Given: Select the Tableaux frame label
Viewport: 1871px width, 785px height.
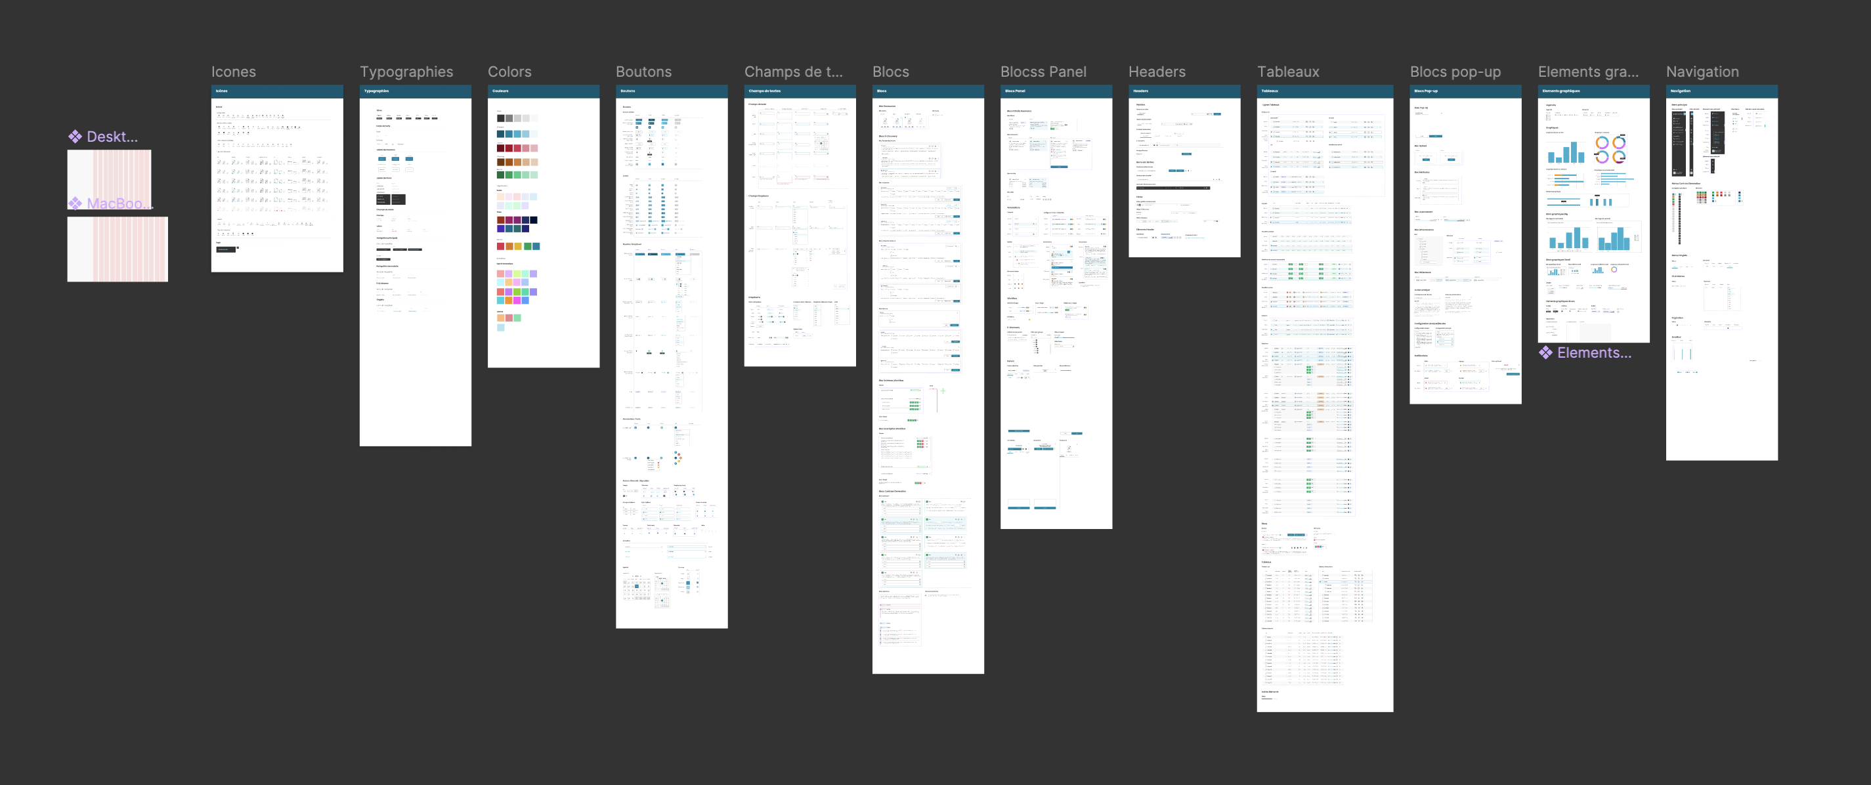Looking at the screenshot, I should coord(1288,72).
